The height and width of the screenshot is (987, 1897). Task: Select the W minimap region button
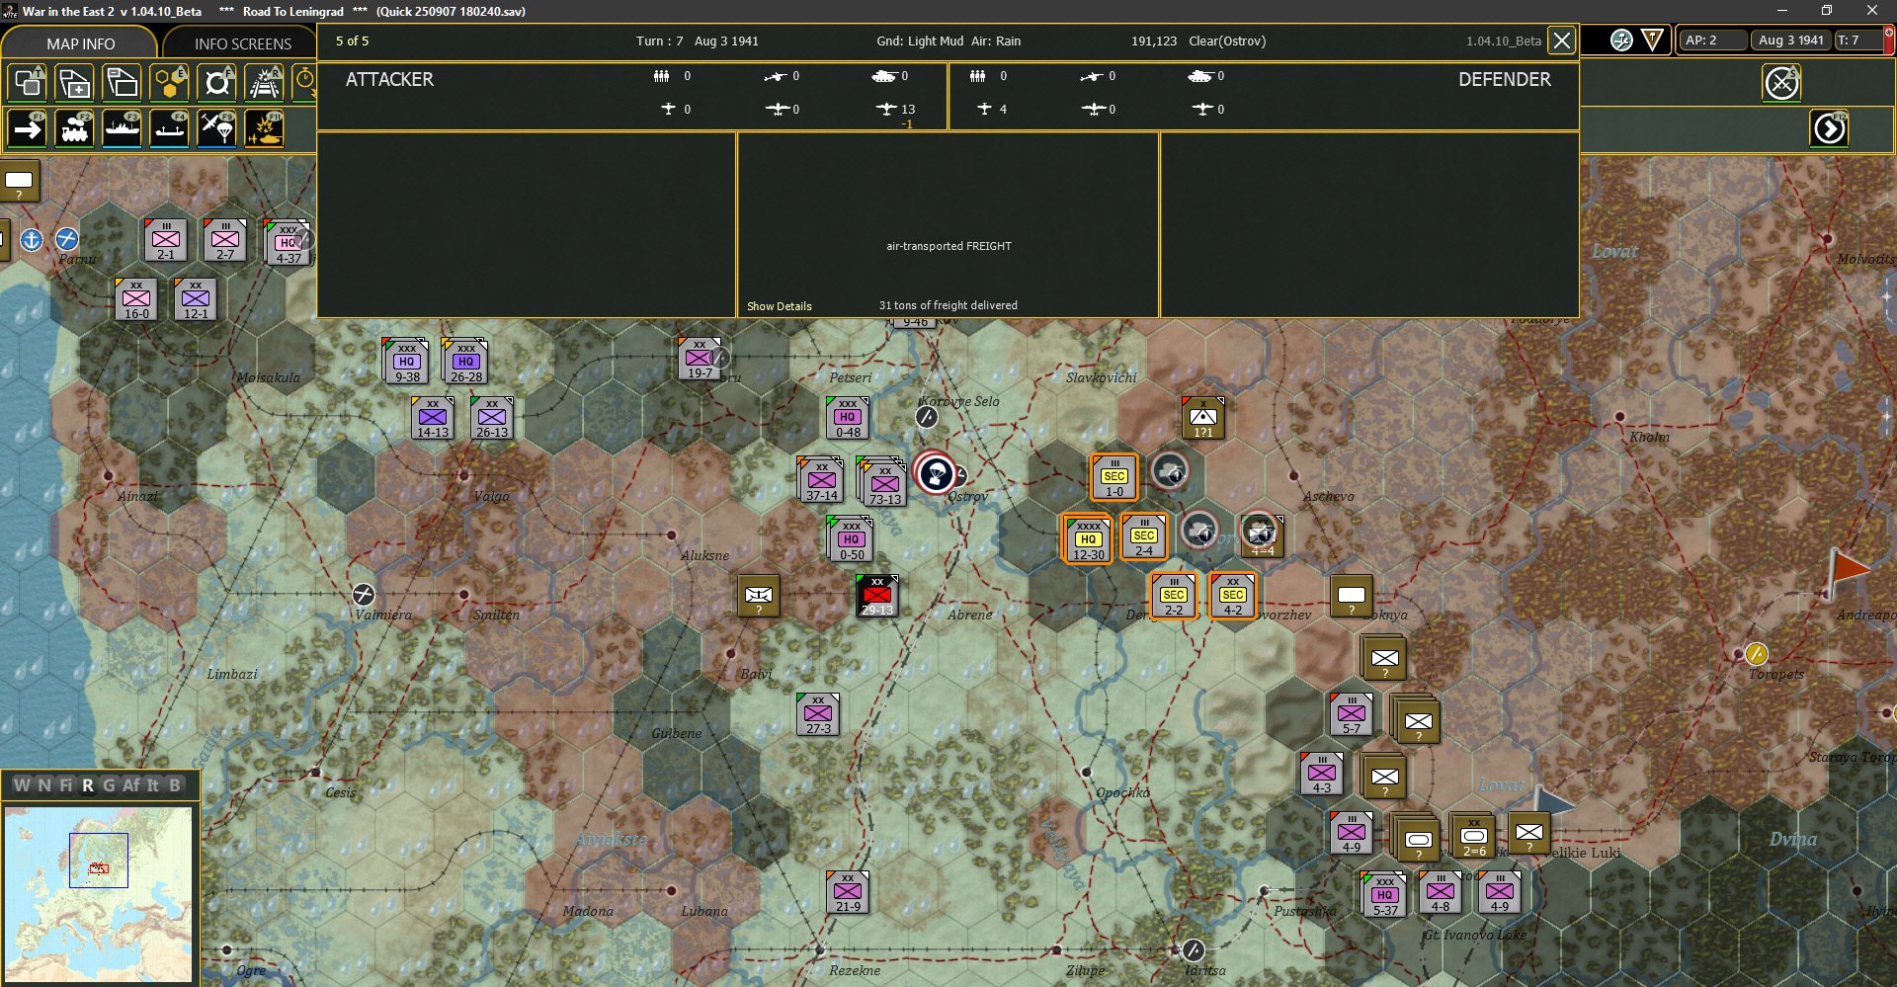[22, 785]
